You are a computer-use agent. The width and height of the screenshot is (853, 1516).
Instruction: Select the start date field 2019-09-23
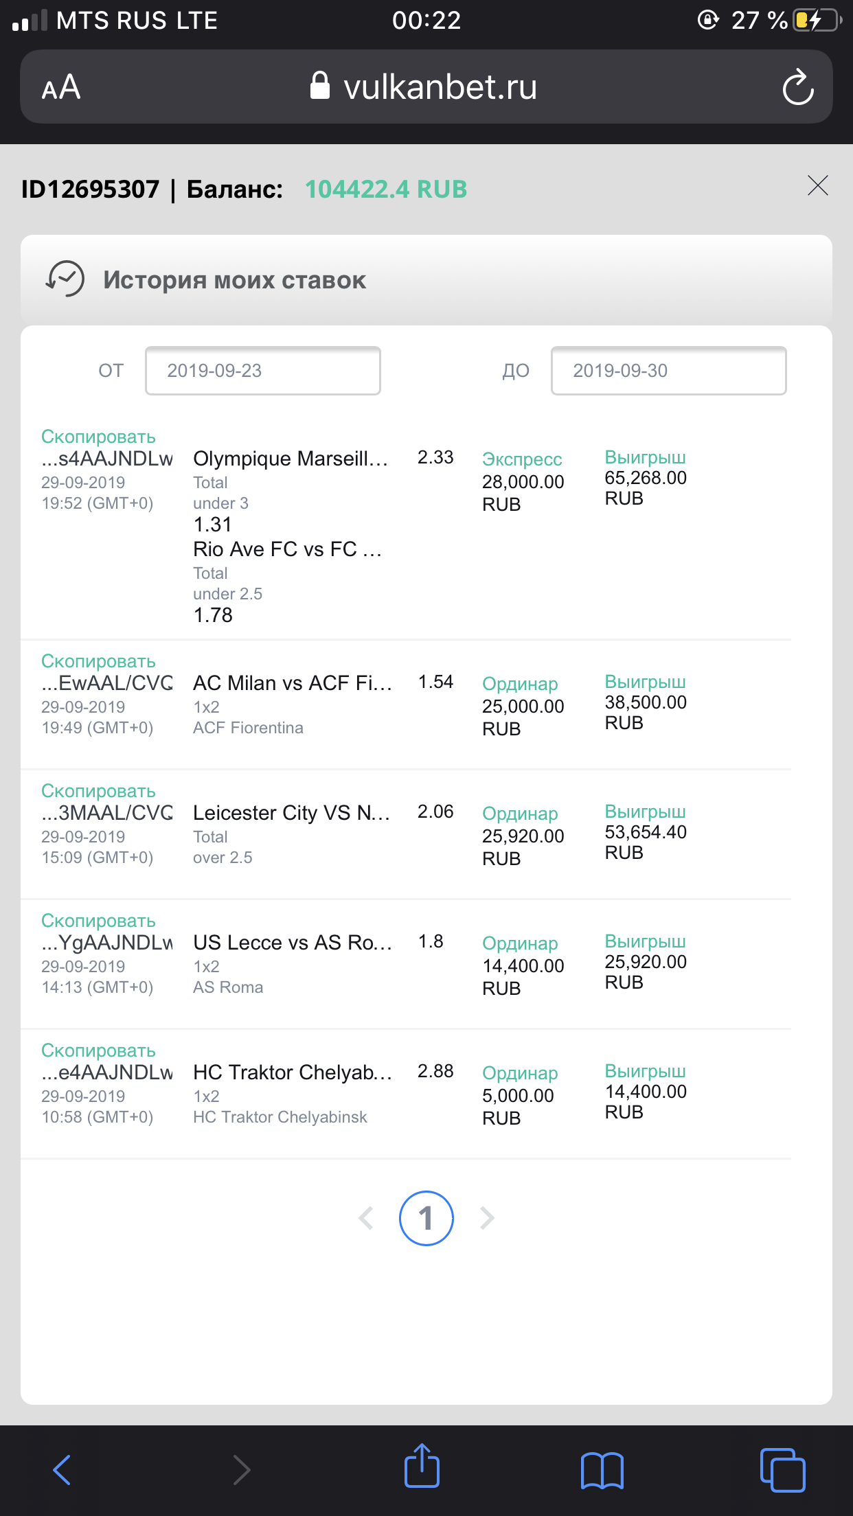[263, 371]
